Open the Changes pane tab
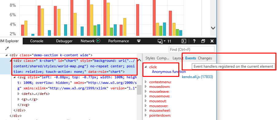Viewport: 277px width, 120px height. coord(205,58)
